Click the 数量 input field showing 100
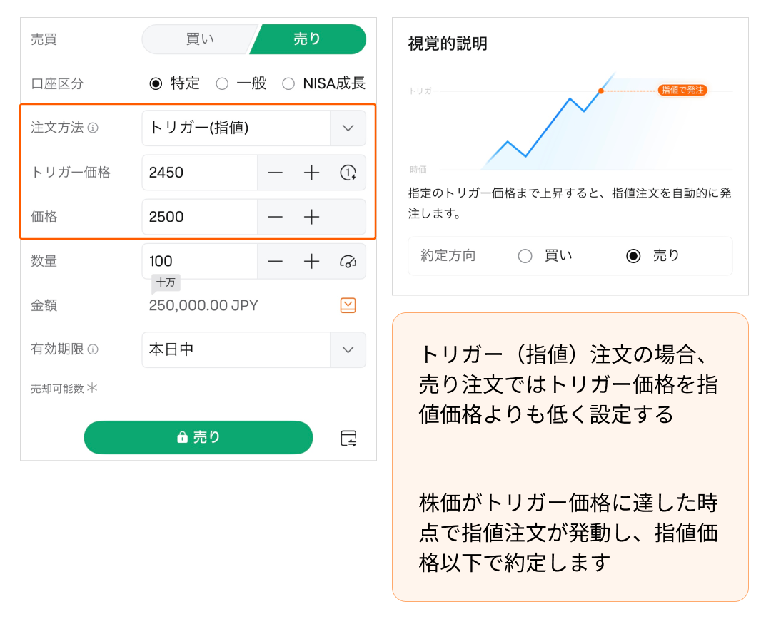The height and width of the screenshot is (619, 771). (200, 261)
